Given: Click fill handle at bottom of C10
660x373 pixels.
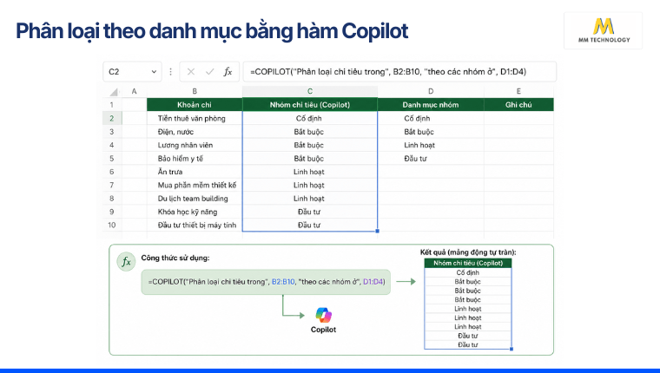Looking at the screenshot, I should [377, 231].
